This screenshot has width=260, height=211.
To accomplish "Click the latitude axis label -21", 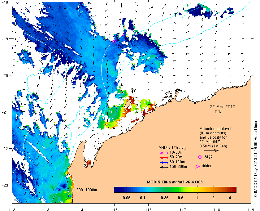I will [5, 112].
